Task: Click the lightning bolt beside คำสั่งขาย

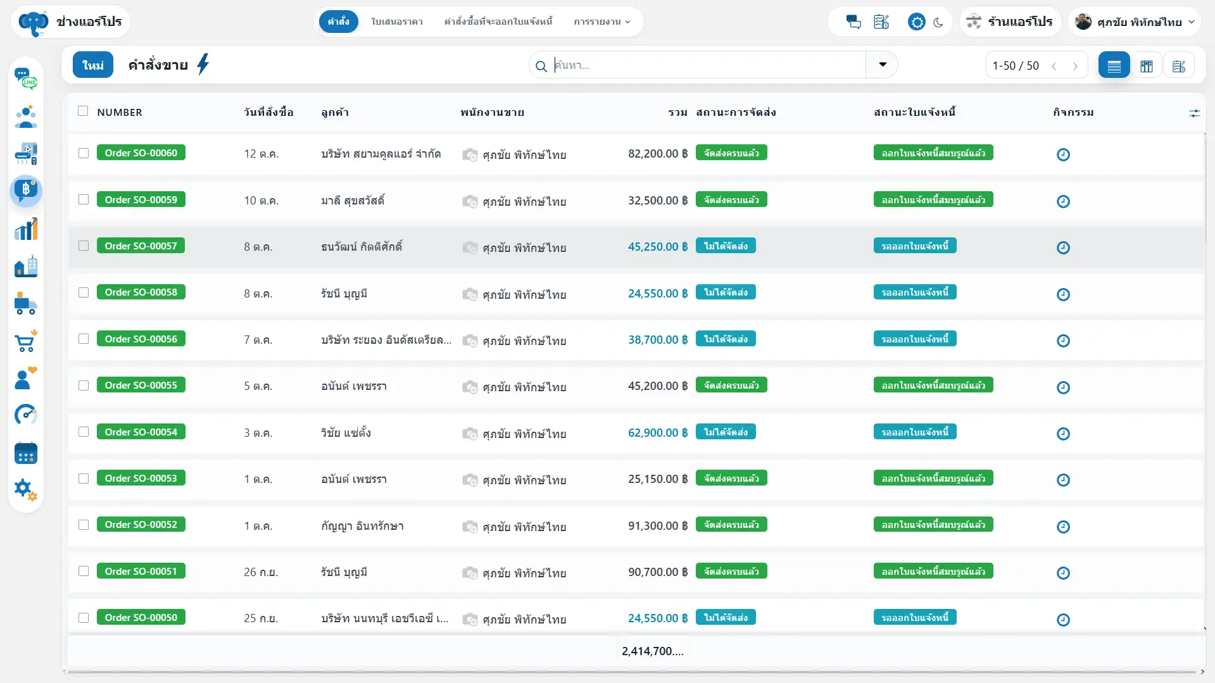Action: [203, 65]
